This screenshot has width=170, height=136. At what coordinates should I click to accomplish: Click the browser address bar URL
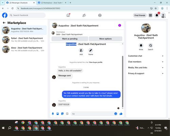click(40, 8)
